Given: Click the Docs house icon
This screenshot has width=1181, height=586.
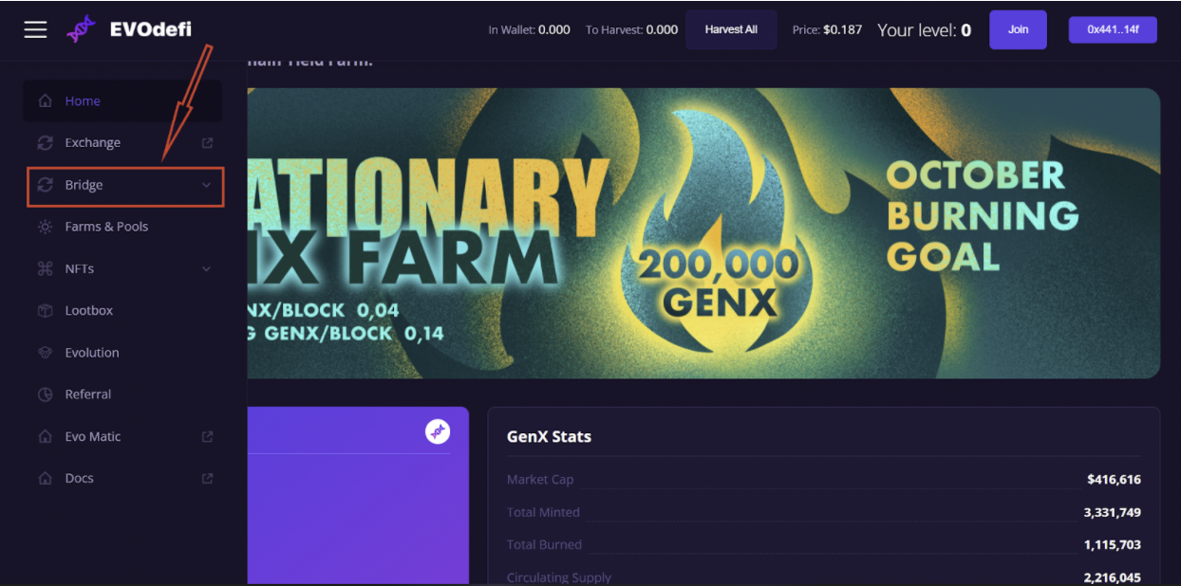Looking at the screenshot, I should click(x=45, y=478).
